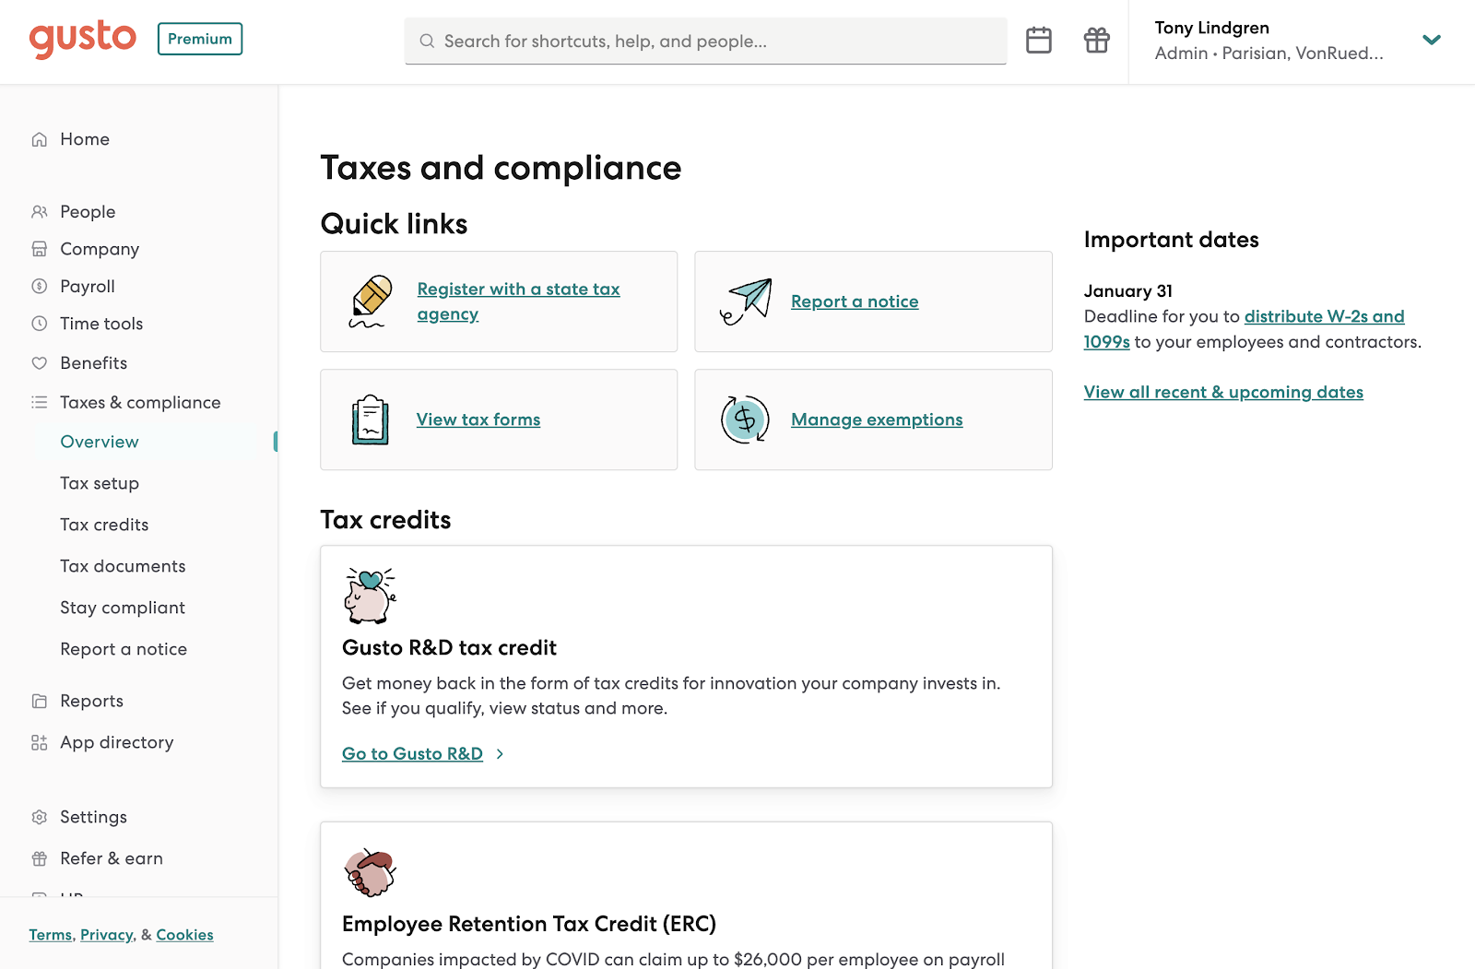This screenshot has width=1475, height=969.
Task: Open Tax setup submenu item
Action: 100,483
